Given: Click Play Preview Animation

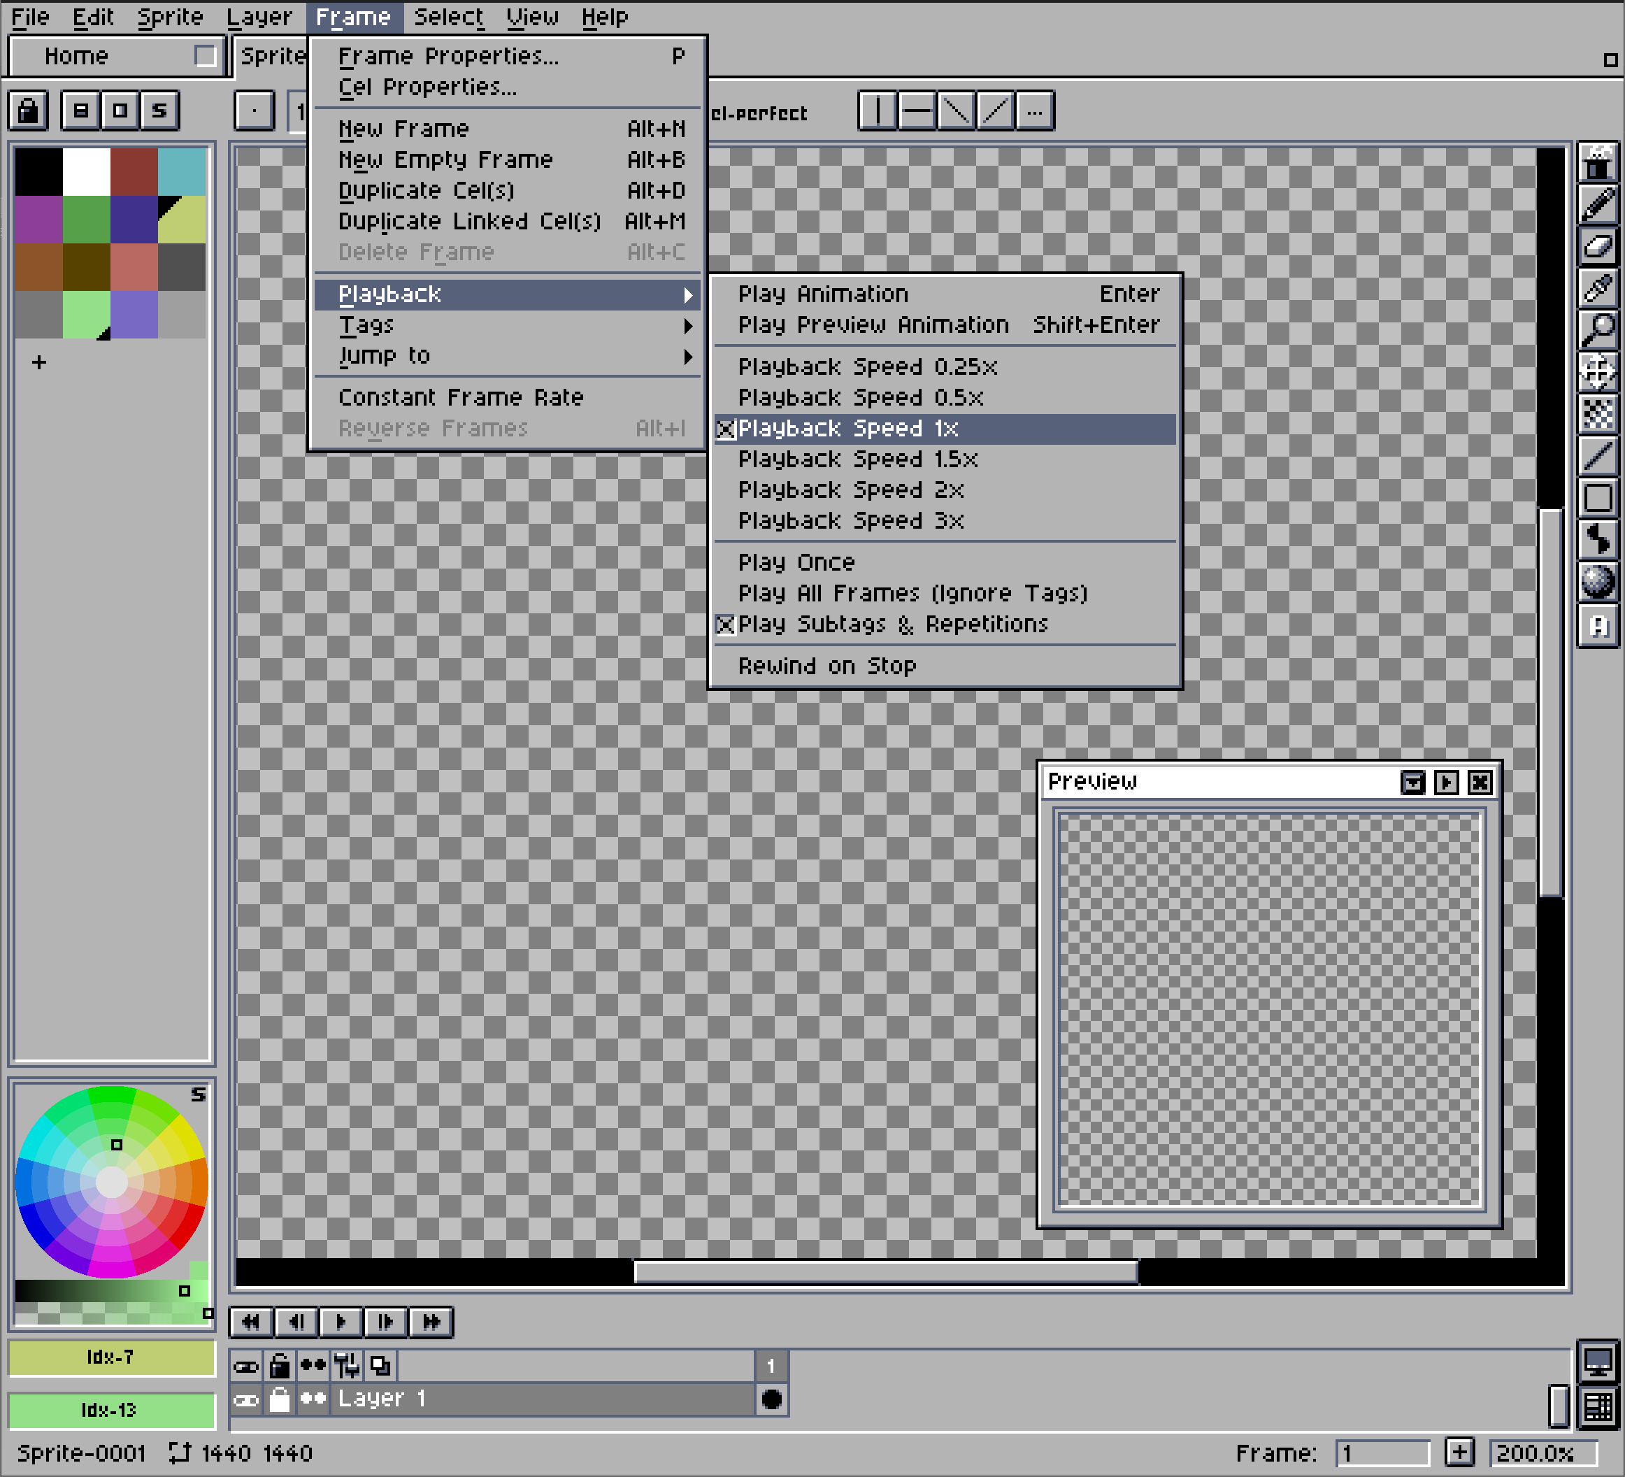Looking at the screenshot, I should (945, 325).
